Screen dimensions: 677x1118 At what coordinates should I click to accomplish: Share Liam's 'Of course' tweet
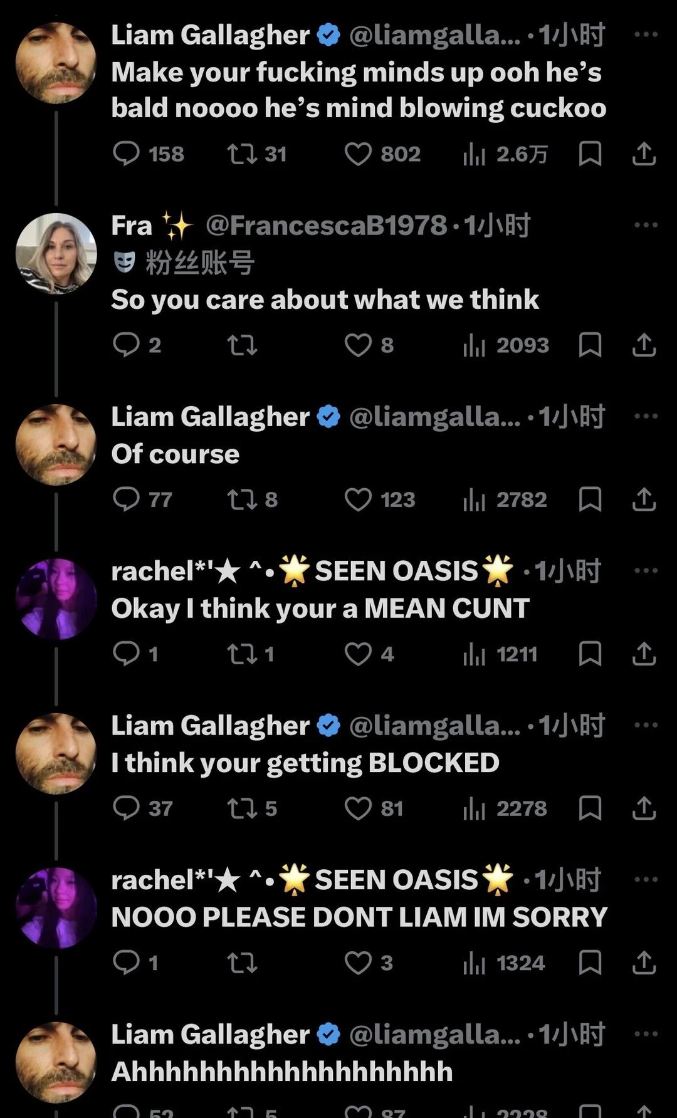(x=644, y=499)
